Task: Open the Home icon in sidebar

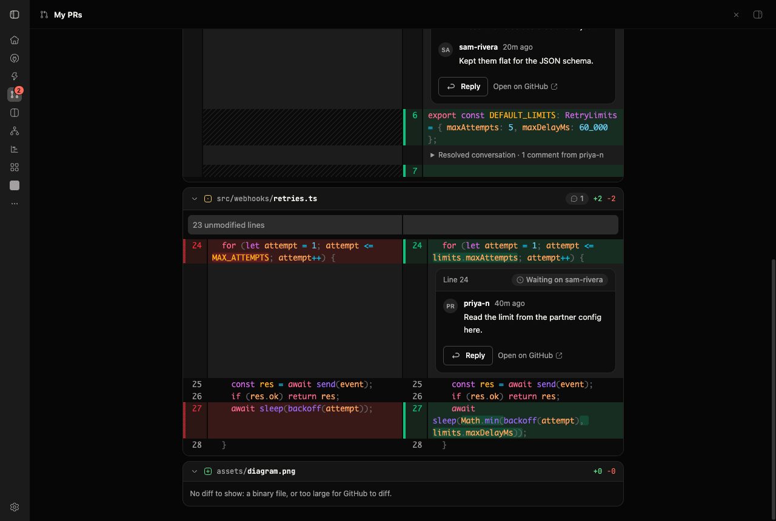Action: click(15, 40)
